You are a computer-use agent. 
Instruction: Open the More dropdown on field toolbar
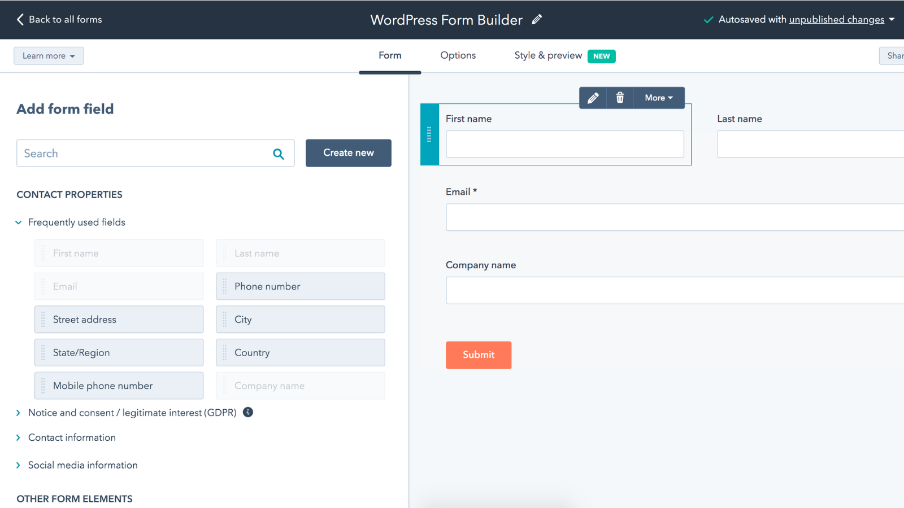pyautogui.click(x=659, y=98)
